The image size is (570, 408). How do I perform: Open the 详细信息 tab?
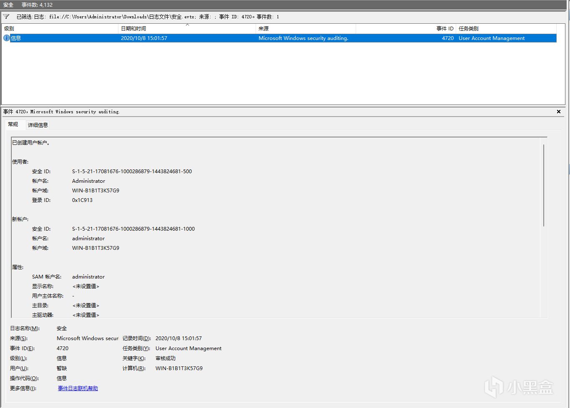tap(38, 125)
